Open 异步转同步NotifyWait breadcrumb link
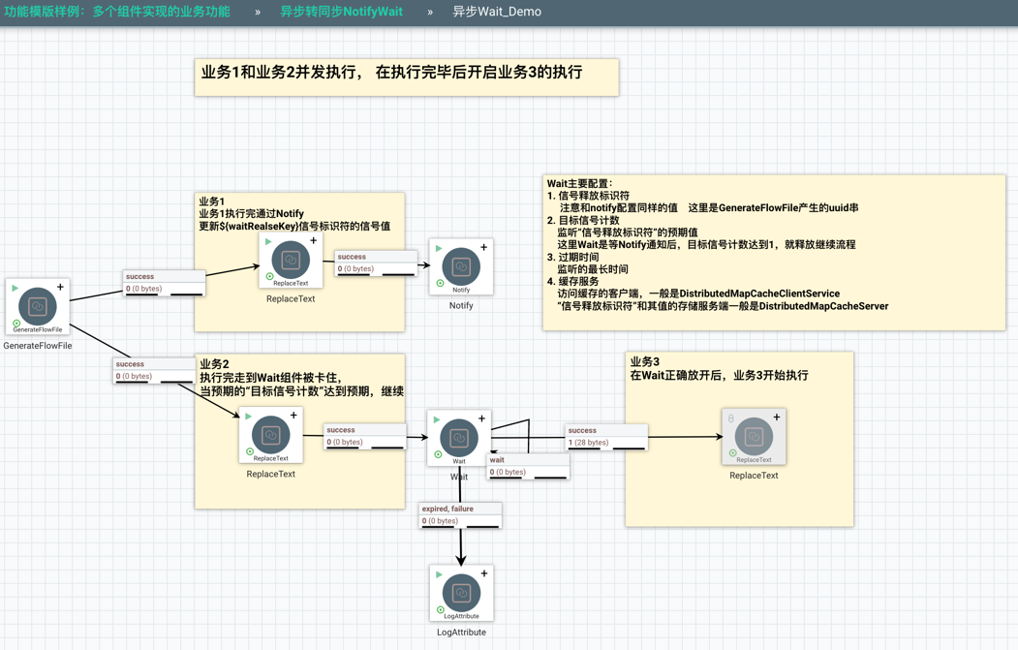The image size is (1018, 650). tap(341, 12)
